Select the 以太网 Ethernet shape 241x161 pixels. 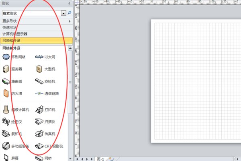coord(45,57)
